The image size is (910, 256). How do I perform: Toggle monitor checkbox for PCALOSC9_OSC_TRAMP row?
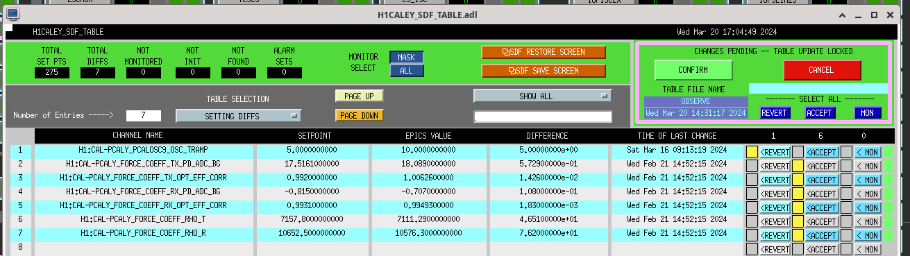[x=846, y=151]
